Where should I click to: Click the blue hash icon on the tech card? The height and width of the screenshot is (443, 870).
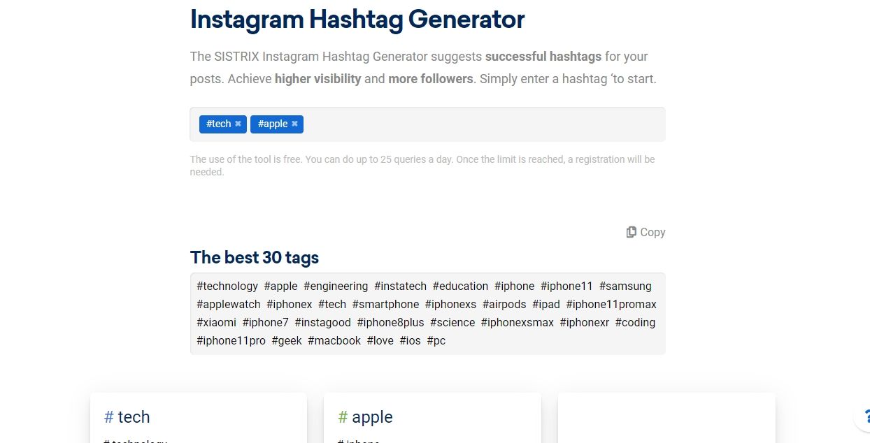(x=108, y=417)
